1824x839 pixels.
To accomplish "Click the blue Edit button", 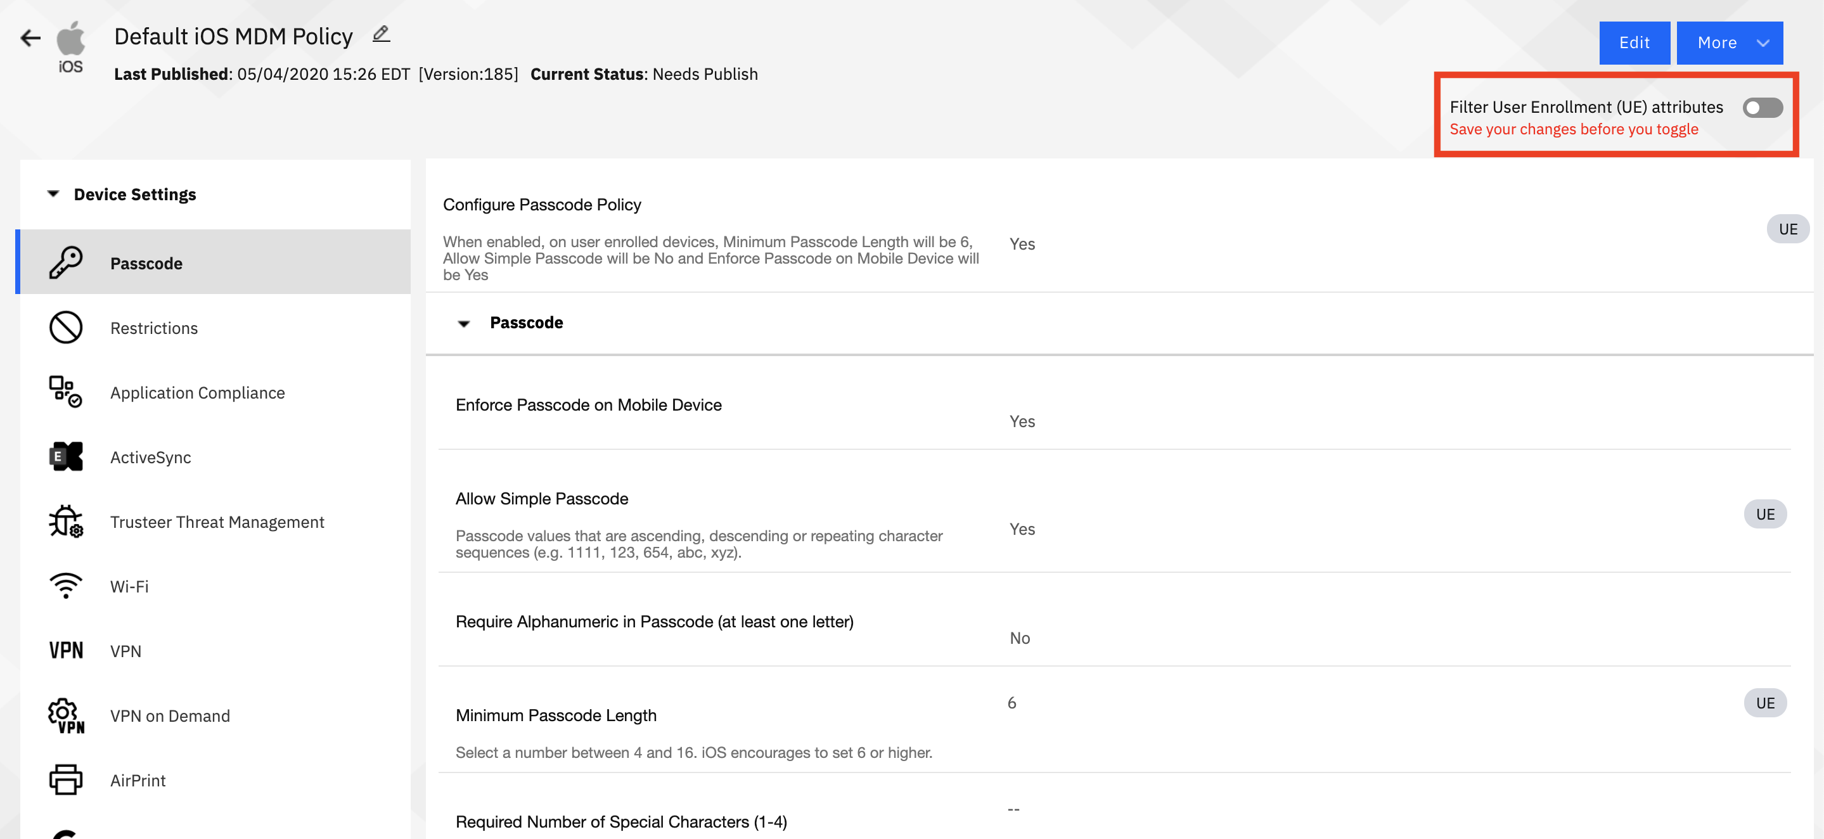I will pos(1635,42).
